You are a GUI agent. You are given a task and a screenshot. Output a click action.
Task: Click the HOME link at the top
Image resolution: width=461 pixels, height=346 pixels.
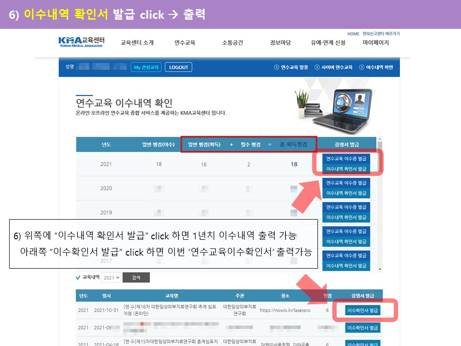coord(353,34)
